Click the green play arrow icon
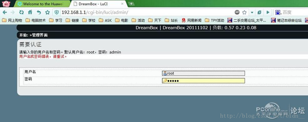The image size is (308, 122). [268, 12]
